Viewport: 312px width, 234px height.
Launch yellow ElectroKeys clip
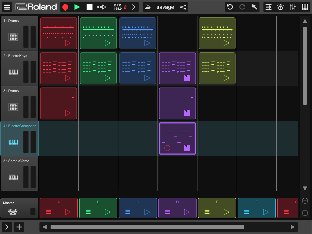[226, 78]
